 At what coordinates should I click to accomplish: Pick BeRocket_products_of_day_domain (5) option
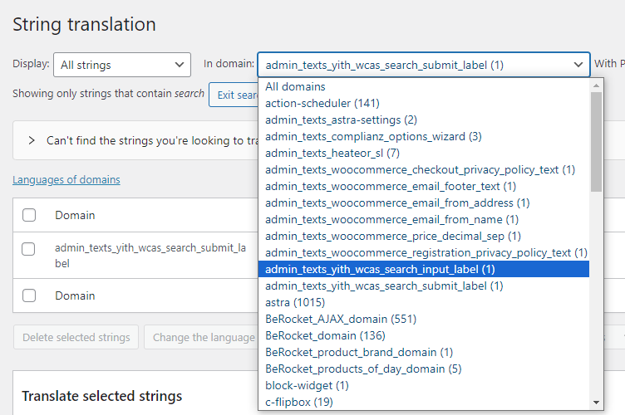coord(423,369)
